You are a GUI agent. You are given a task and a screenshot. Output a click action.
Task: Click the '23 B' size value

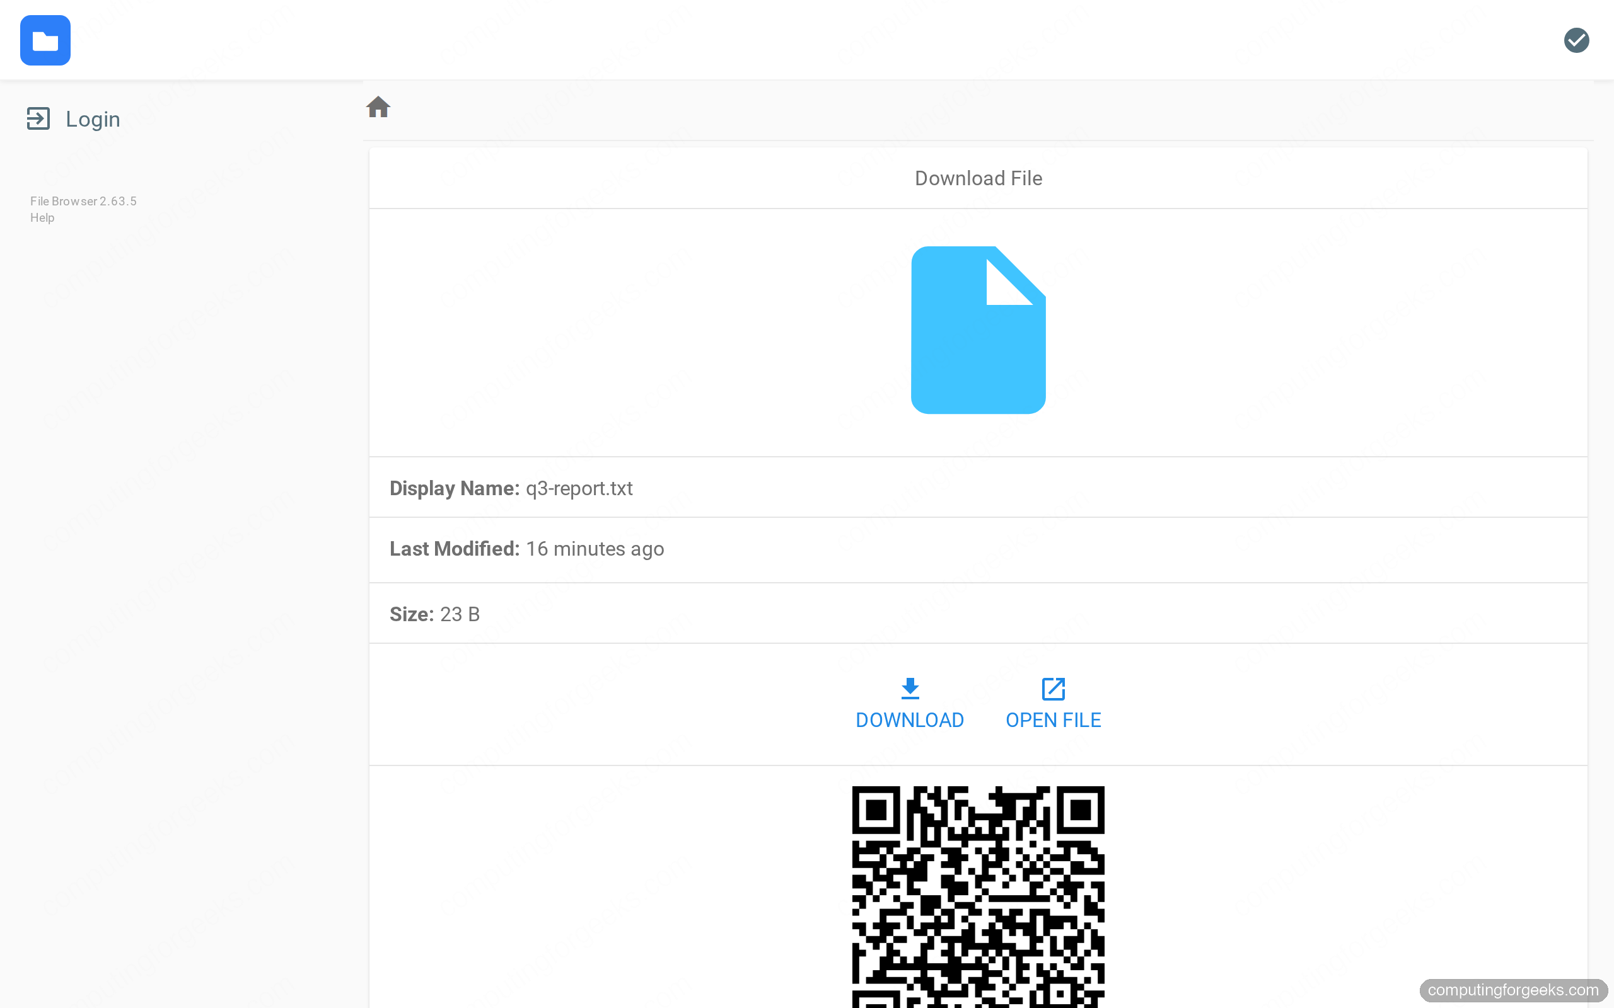point(460,614)
